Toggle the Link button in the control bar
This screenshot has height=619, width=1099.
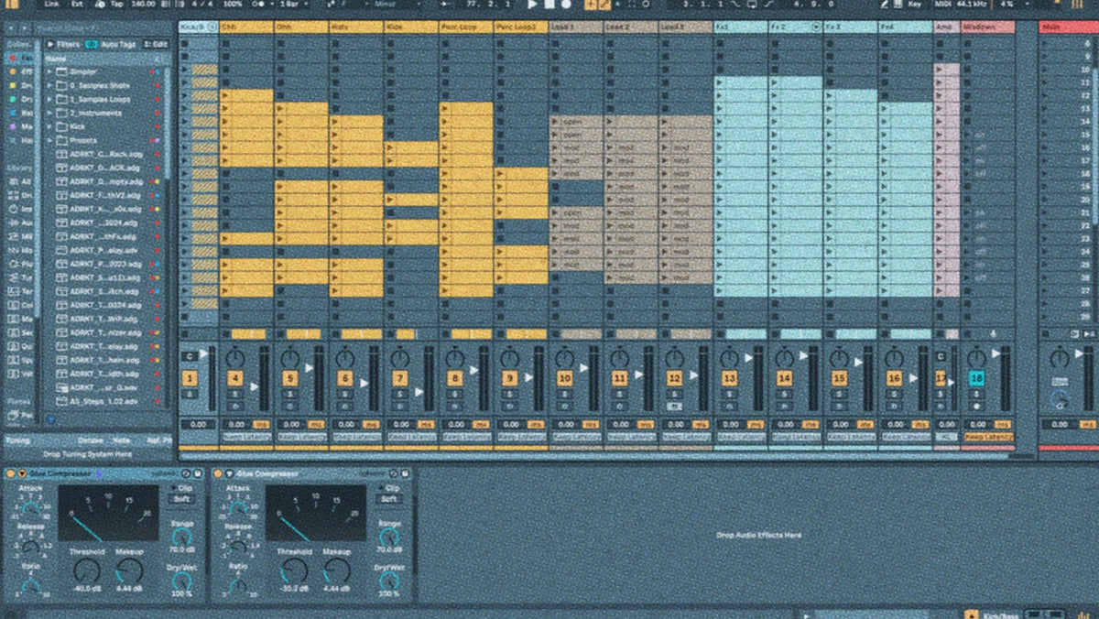[x=51, y=4]
